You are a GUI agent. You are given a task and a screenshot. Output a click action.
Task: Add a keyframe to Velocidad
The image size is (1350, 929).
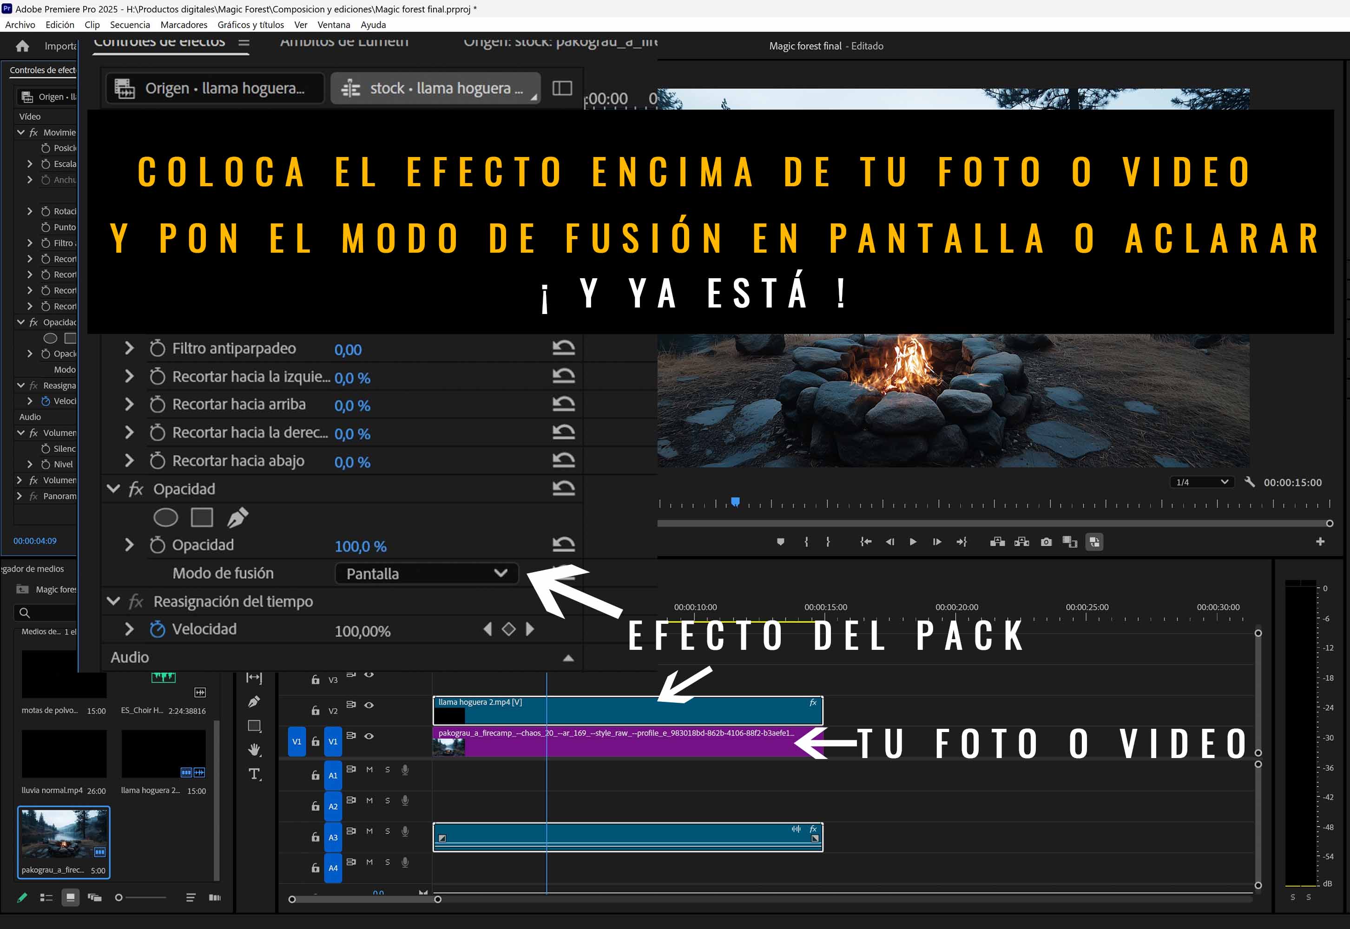tap(508, 629)
